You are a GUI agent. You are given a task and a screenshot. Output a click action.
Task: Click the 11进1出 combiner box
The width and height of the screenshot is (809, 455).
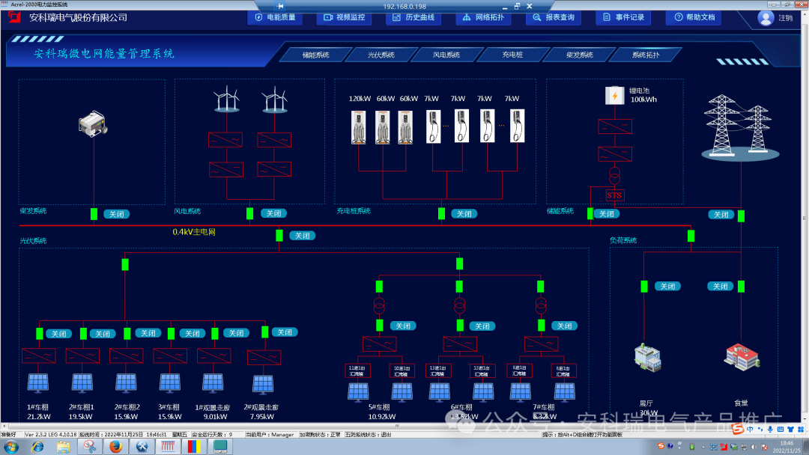(x=357, y=370)
